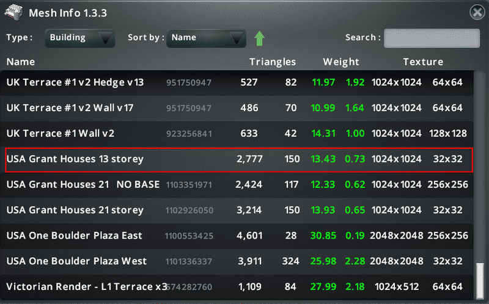This screenshot has width=489, height=304.
Task: Open the Type Building dropdown
Action: pos(79,38)
